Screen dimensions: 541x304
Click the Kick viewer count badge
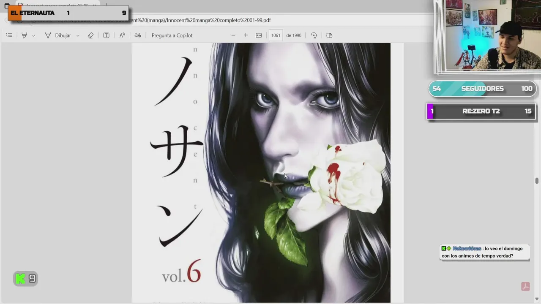point(25,279)
